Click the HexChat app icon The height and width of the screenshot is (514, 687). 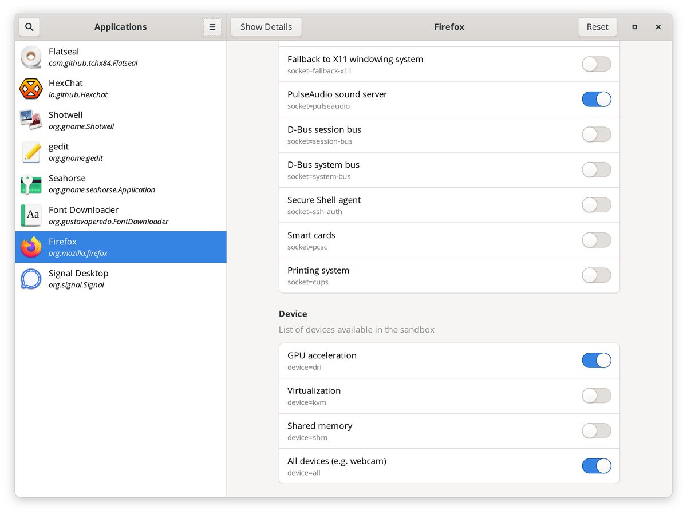click(31, 89)
